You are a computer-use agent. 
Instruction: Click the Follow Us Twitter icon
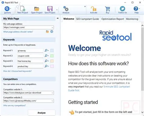point(122,9)
